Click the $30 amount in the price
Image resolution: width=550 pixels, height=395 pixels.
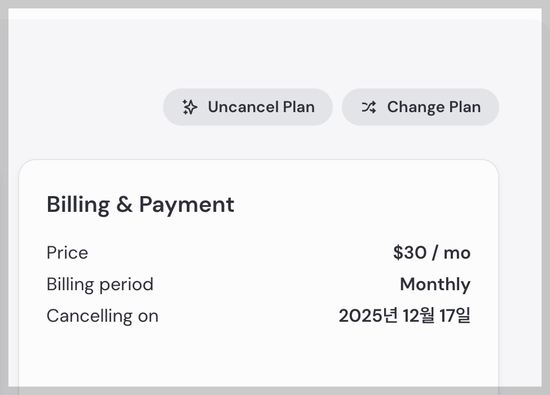[x=410, y=253]
